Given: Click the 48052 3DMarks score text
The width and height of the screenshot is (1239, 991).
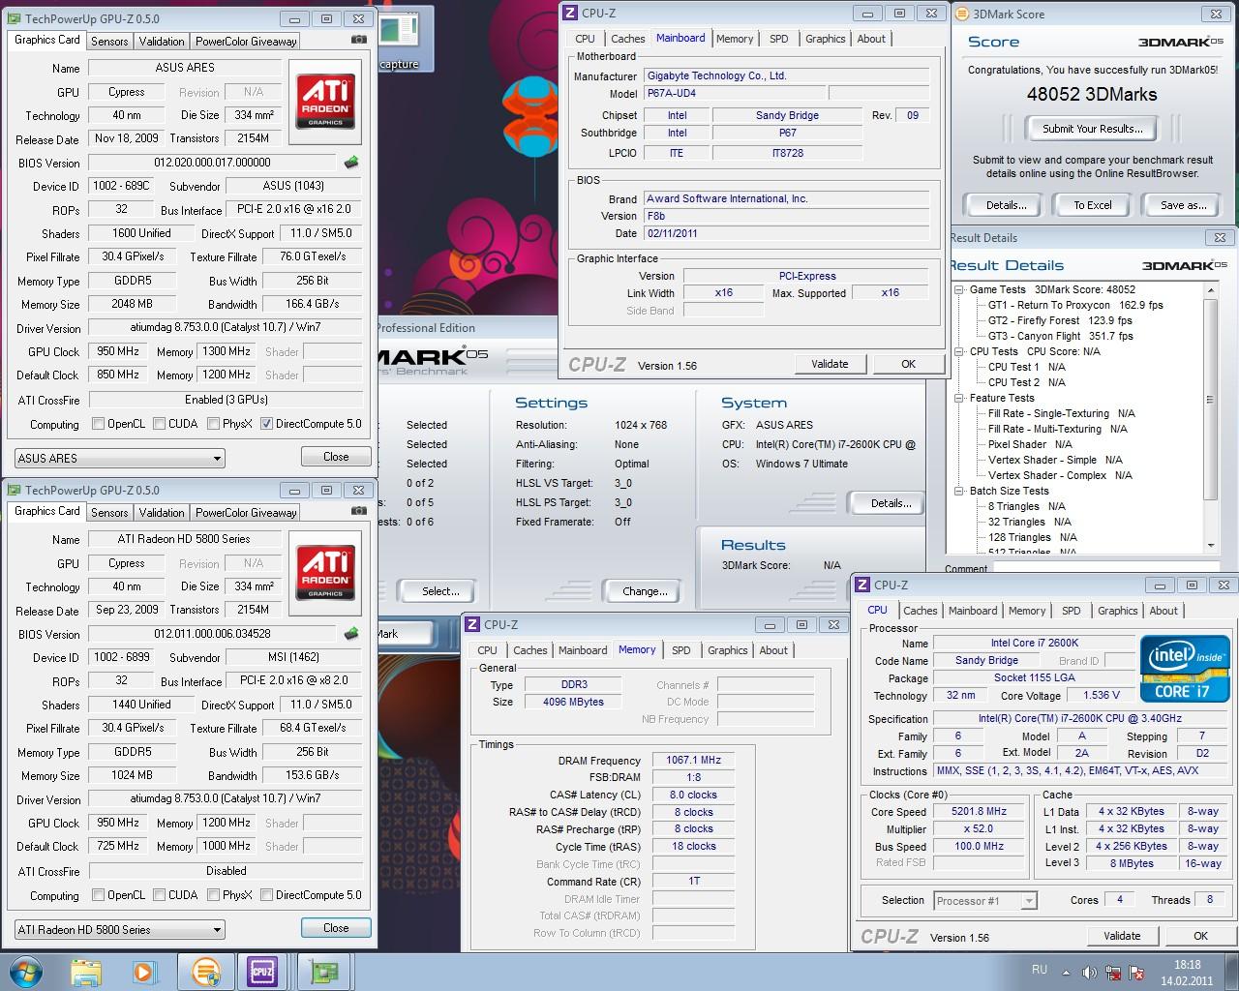Looking at the screenshot, I should coord(1092,94).
